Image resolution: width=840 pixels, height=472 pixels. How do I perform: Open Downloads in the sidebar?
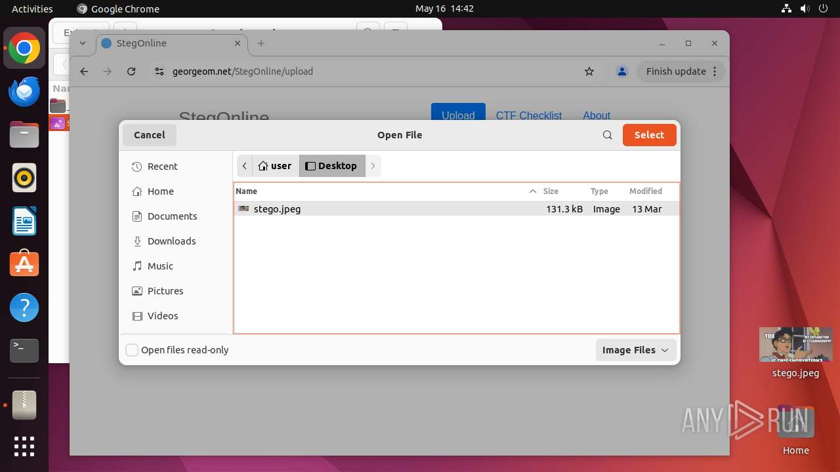coord(176,241)
